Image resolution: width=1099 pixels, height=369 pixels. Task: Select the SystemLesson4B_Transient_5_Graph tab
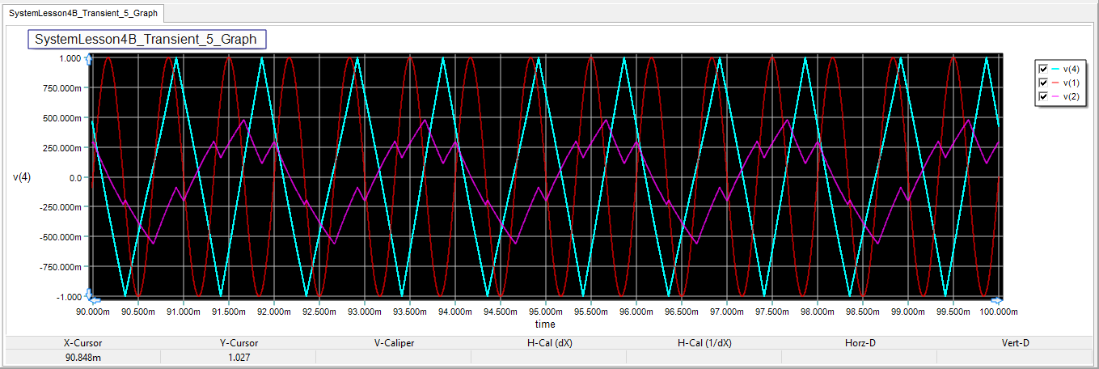(x=83, y=13)
